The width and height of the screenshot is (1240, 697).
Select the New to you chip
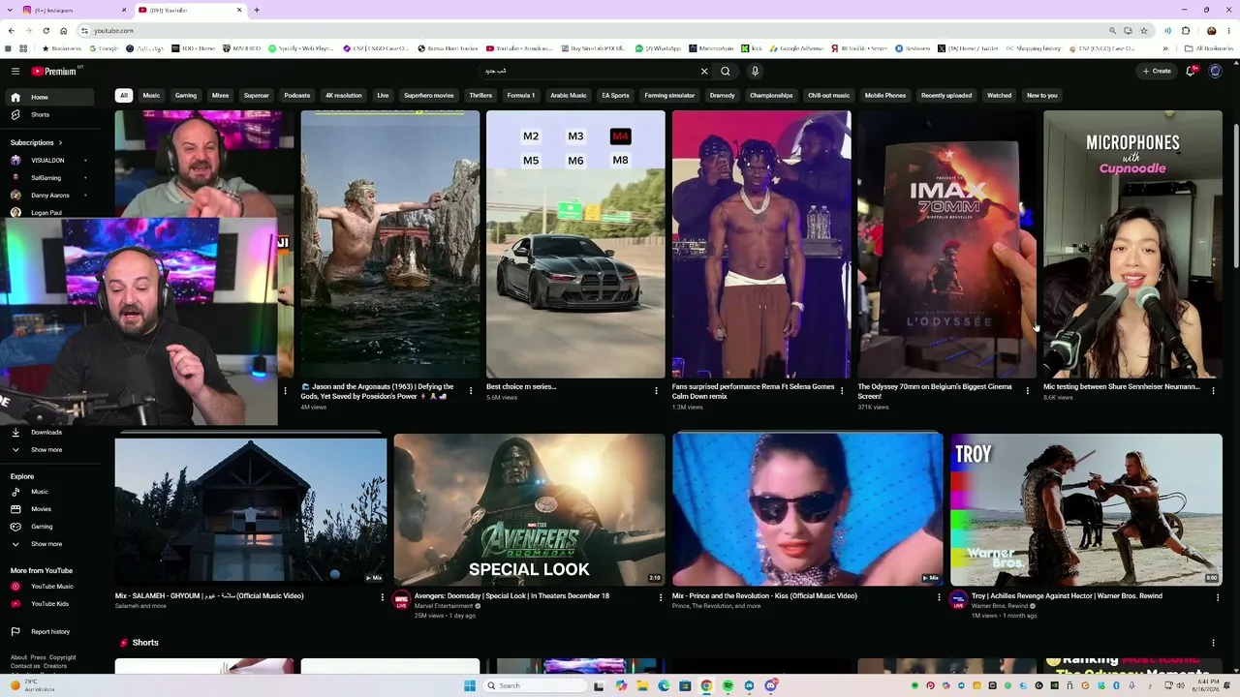pos(1042,95)
